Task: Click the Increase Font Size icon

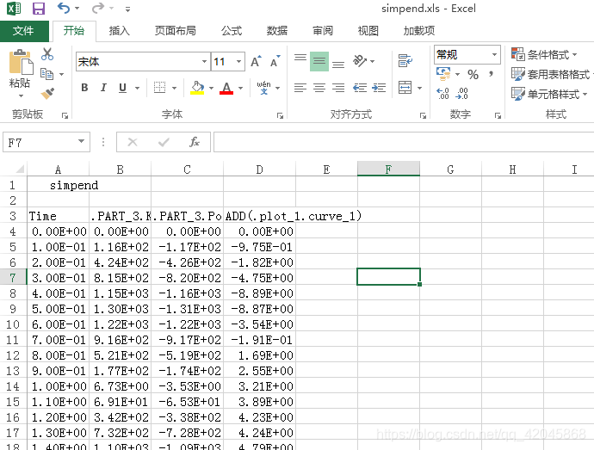Action: [x=256, y=62]
